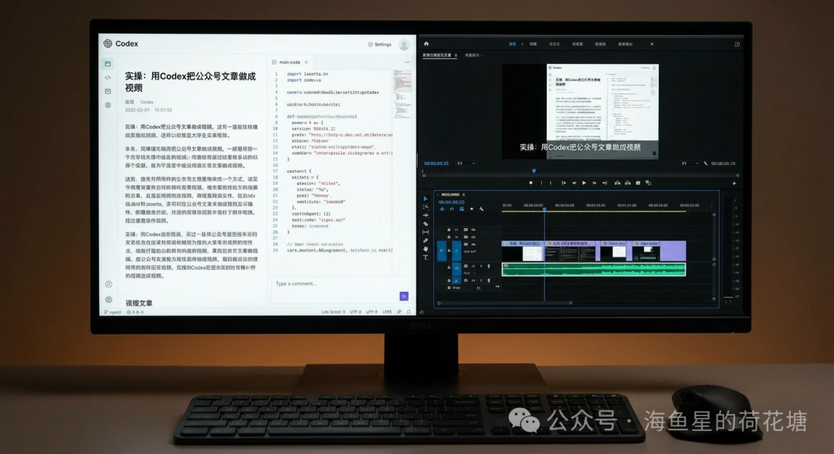
Task: Step forward one frame in Program Monitor
Action: (595, 183)
